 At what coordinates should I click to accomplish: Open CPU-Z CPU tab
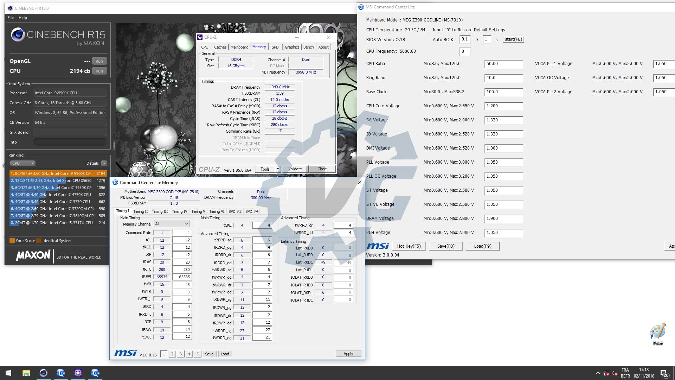coord(205,47)
